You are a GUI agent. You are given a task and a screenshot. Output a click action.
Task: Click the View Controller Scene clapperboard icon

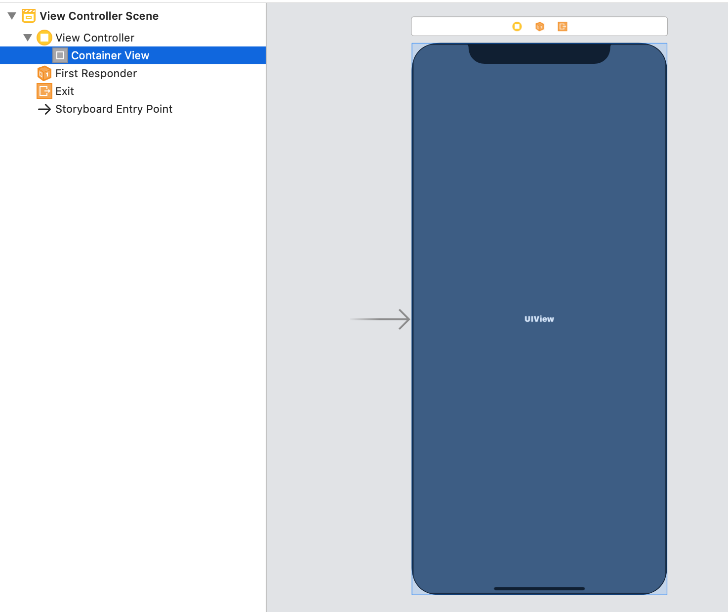click(x=29, y=16)
